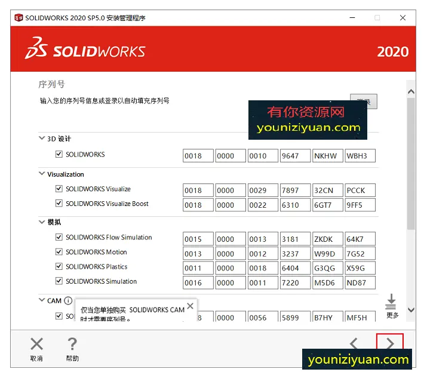Screen dimensions: 424x372
Task: Toggle the SOLIDWORKS Flow Simulation checkbox
Action: click(x=59, y=237)
